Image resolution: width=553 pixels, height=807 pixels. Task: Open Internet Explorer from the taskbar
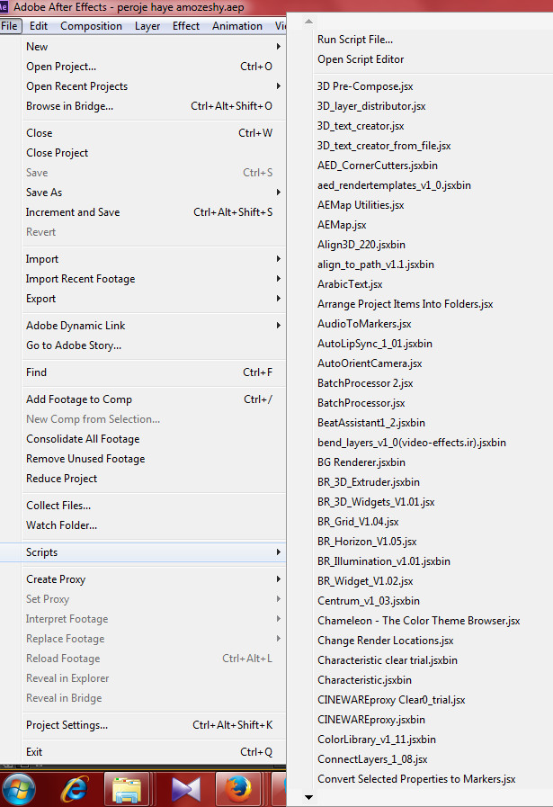point(75,788)
